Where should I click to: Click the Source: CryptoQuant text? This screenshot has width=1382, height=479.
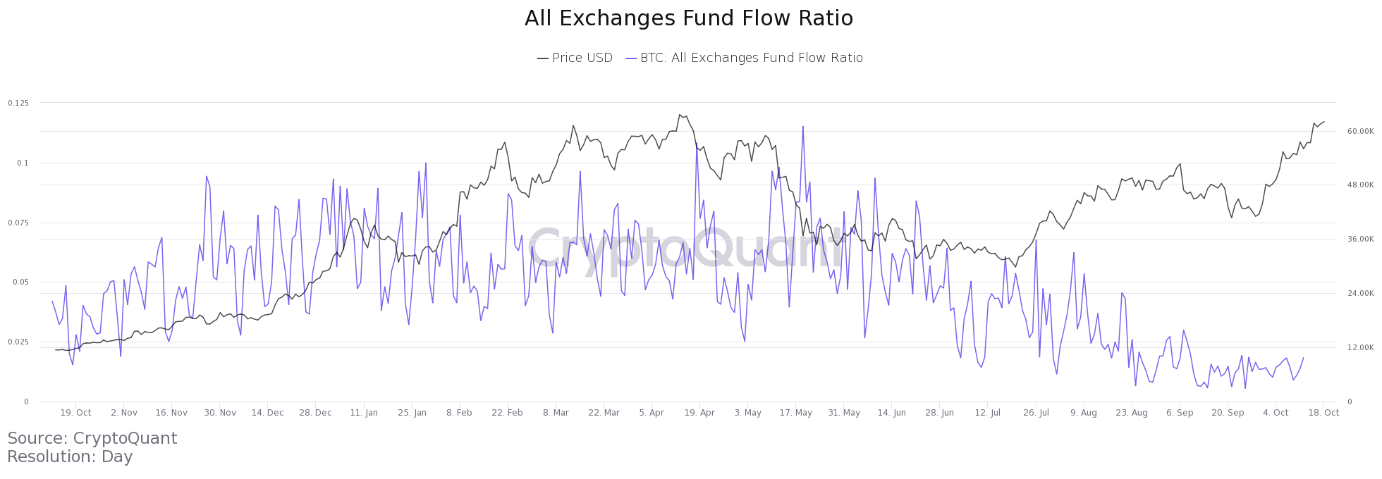[x=92, y=438]
